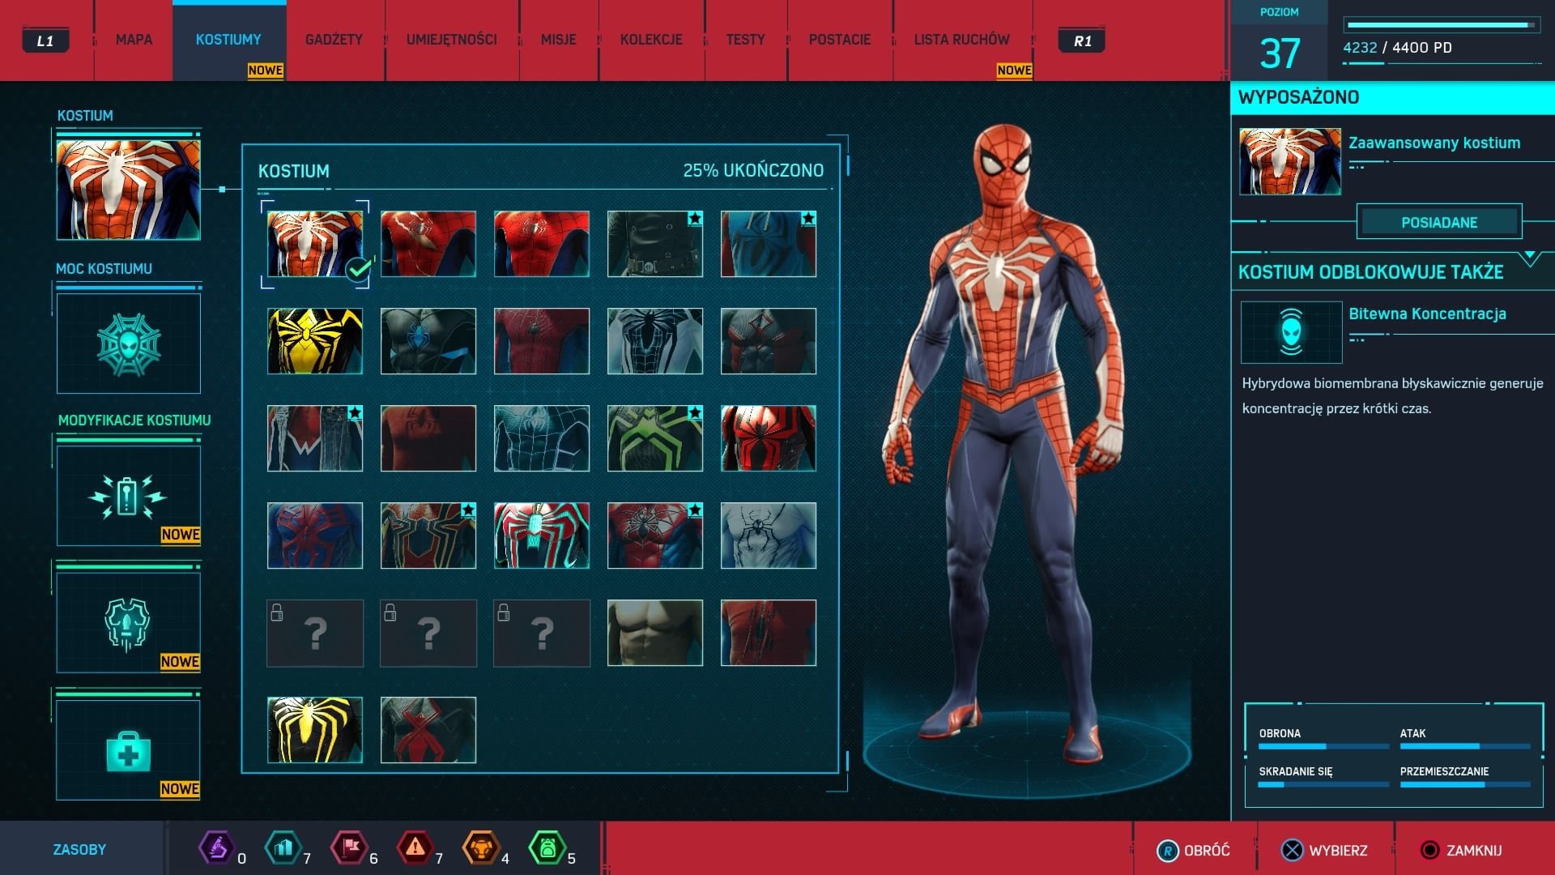Select the glowing teal spider emblem suit
The width and height of the screenshot is (1555, 875).
point(542,536)
